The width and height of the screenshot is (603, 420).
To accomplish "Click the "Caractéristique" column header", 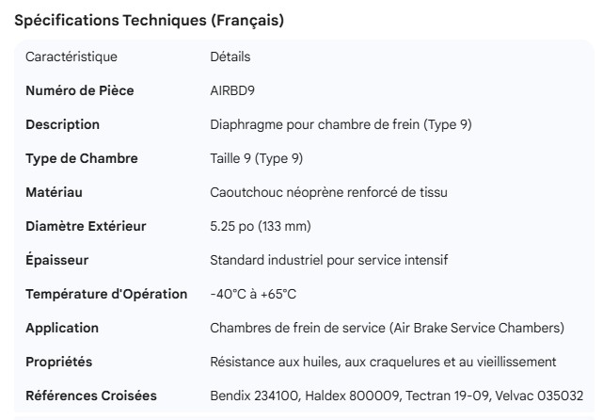I will point(71,57).
